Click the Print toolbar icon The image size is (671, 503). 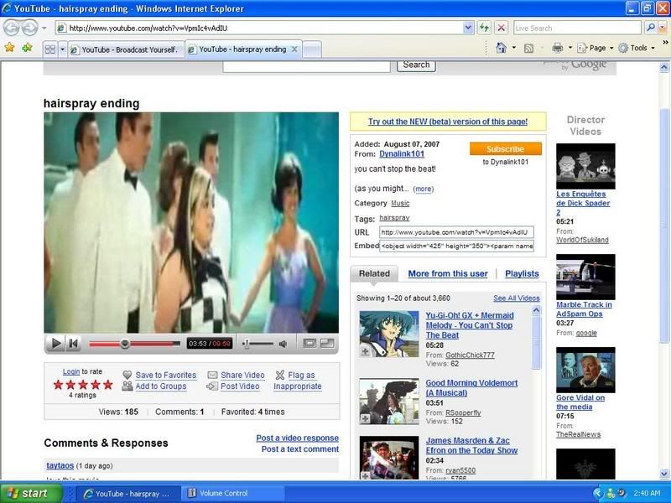click(557, 48)
